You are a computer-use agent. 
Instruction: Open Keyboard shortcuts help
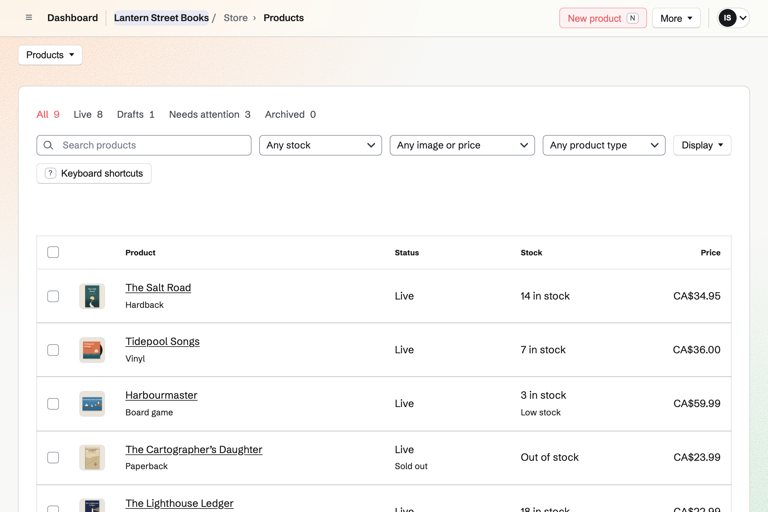point(94,173)
